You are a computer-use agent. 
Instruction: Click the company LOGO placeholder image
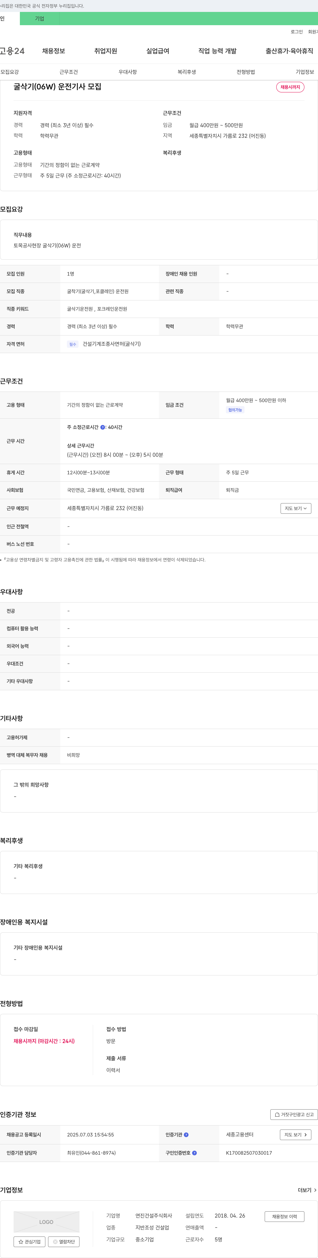pyautogui.click(x=46, y=1222)
